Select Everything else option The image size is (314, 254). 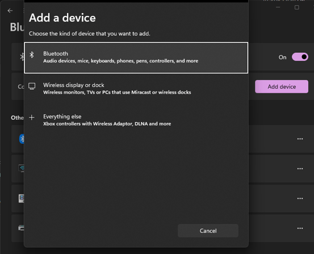click(136, 120)
